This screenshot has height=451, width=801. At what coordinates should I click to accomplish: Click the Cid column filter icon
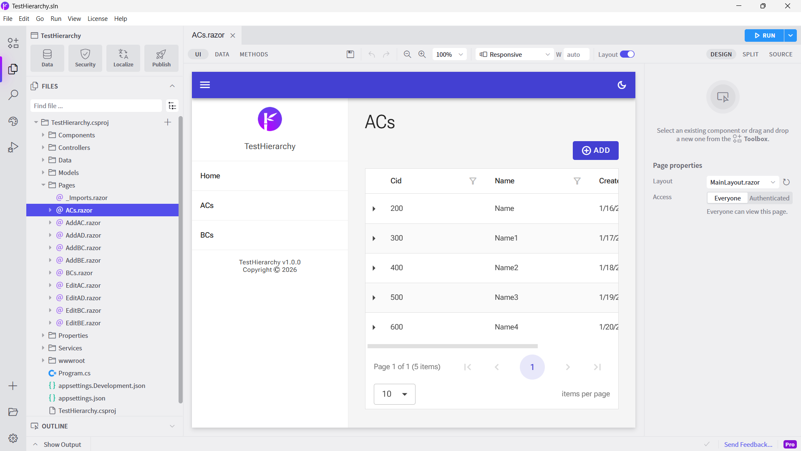tap(473, 181)
